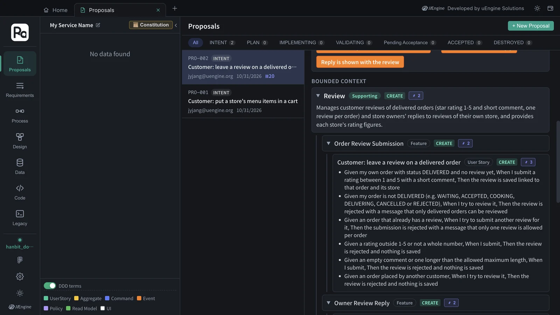Open the Requirements sidebar section
Viewport: 560px width, 315px height.
20,90
